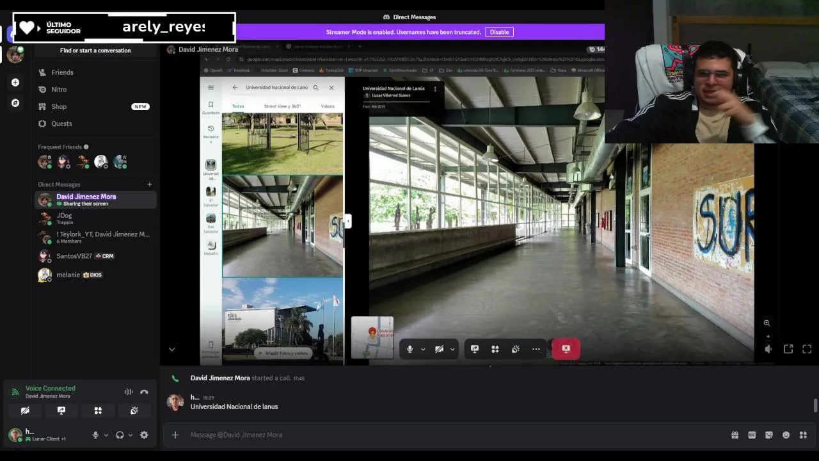Disable Streamer Mode
The width and height of the screenshot is (819, 461).
[x=499, y=32]
